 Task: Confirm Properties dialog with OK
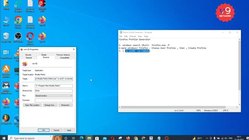click(44, 130)
